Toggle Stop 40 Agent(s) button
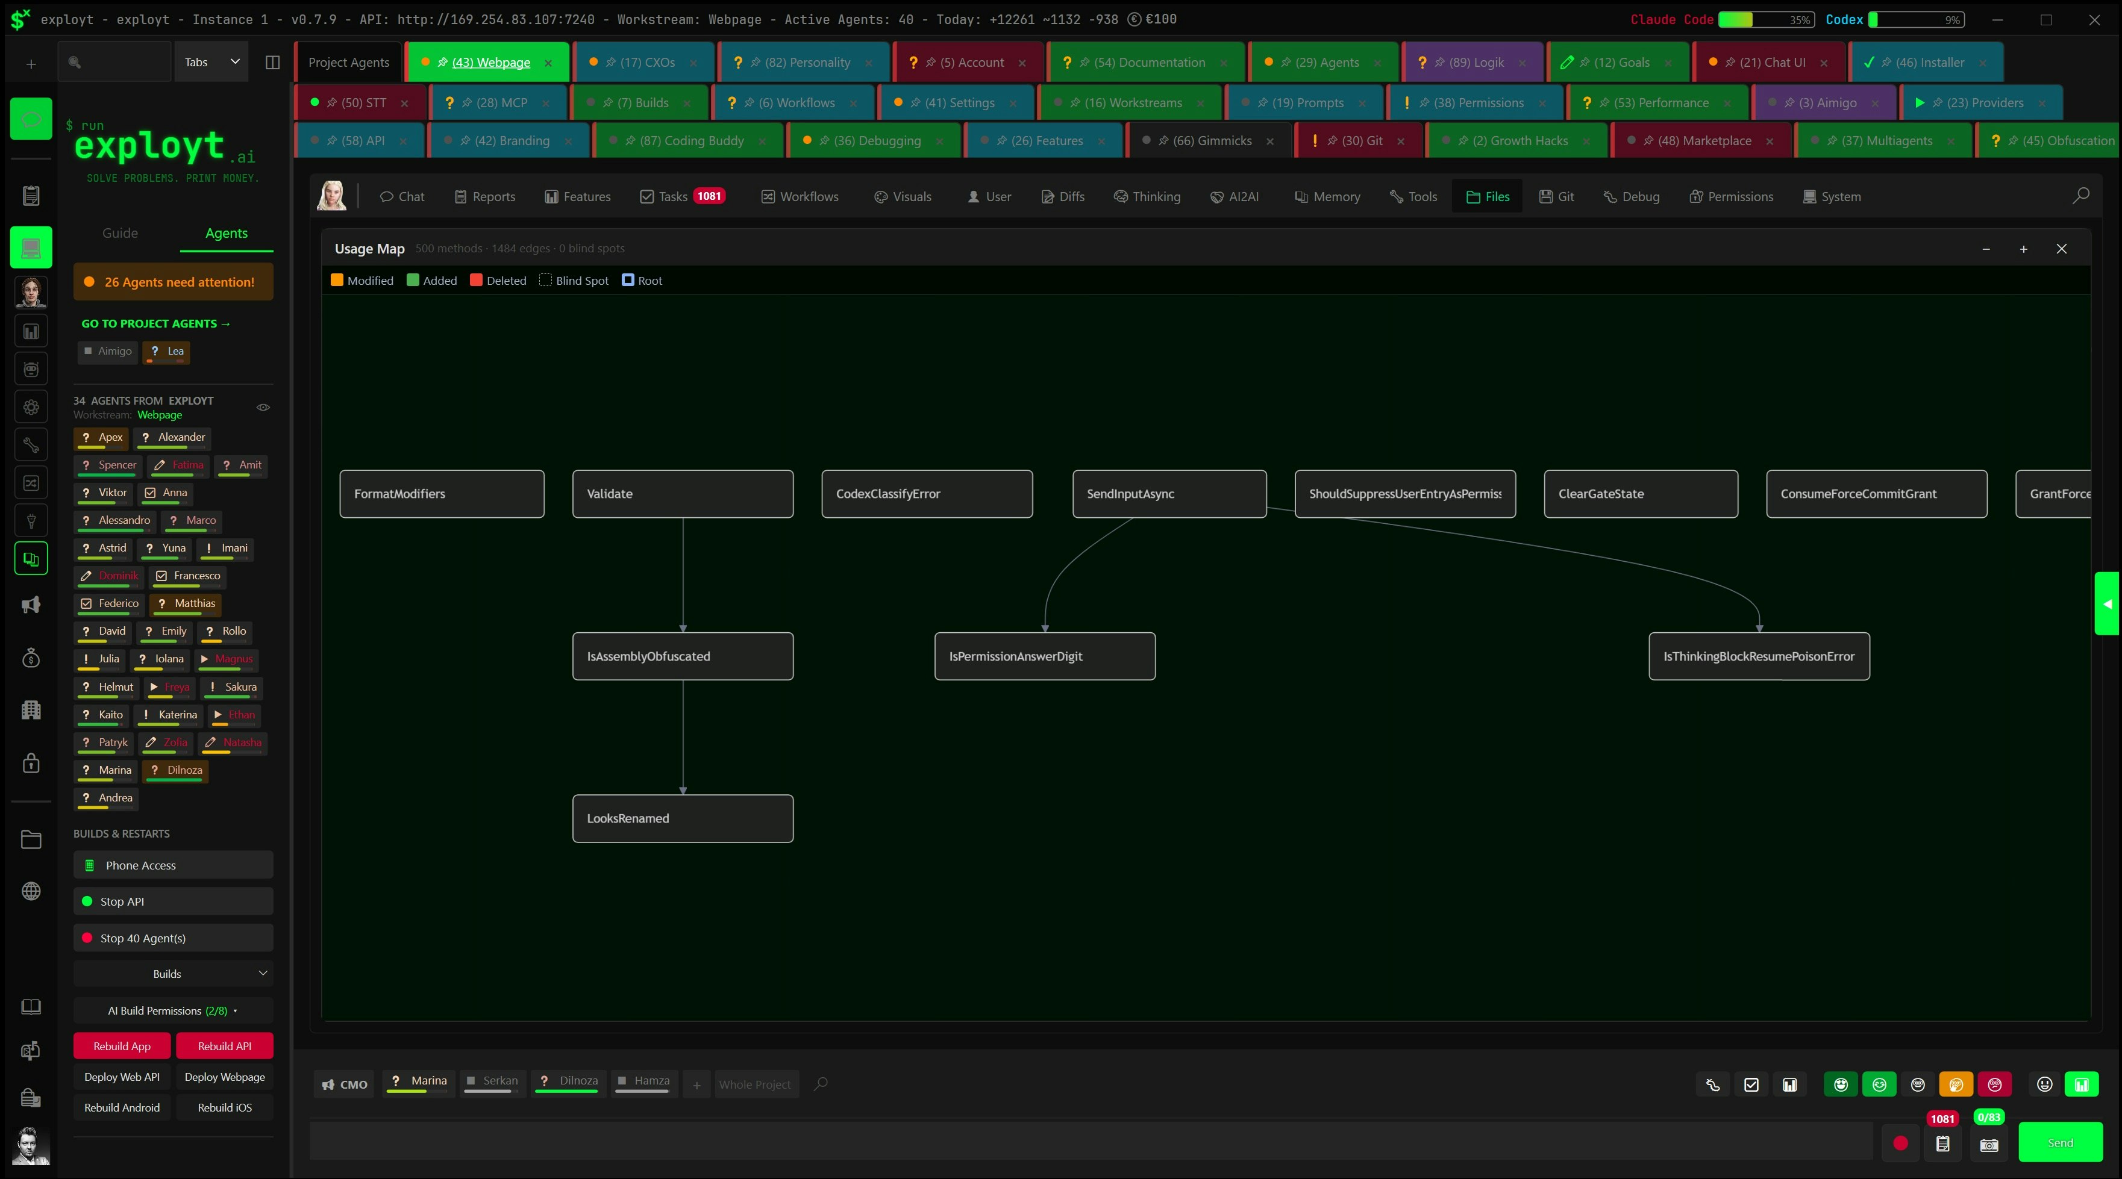Screen dimensions: 2122x1179 (173, 938)
